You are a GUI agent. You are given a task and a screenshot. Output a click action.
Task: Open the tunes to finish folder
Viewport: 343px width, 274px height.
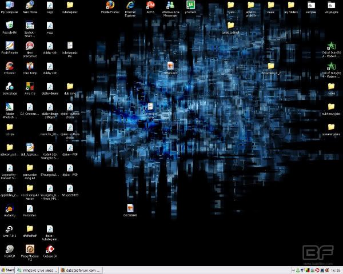(230, 27)
